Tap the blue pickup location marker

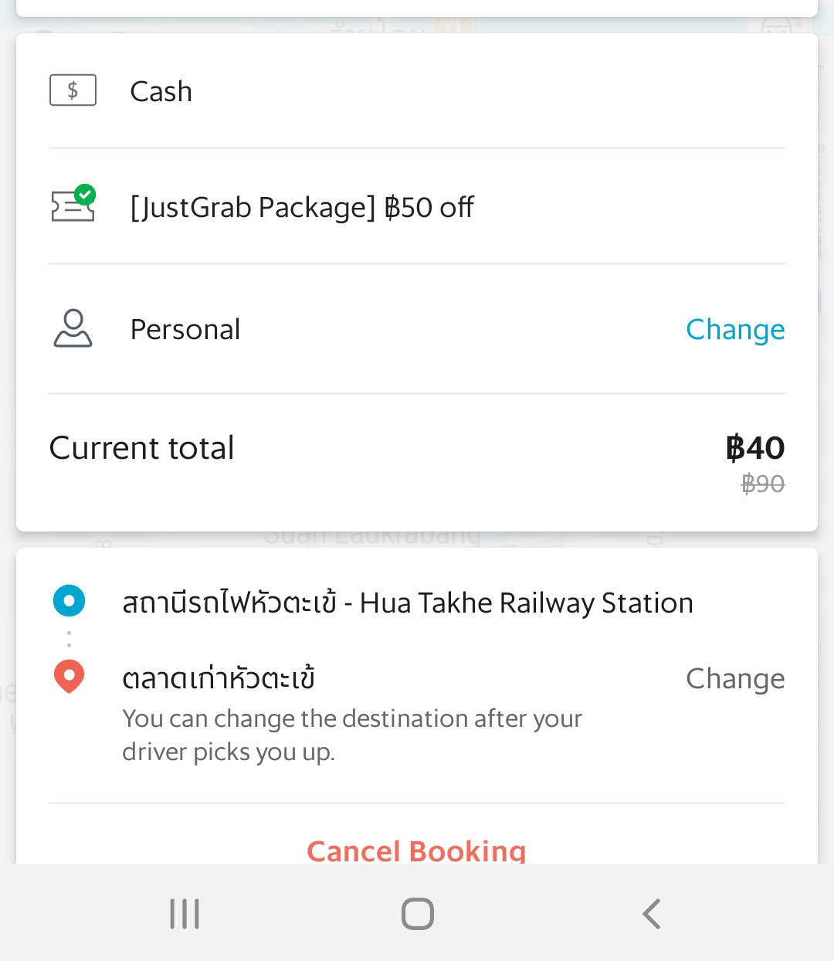click(x=69, y=601)
